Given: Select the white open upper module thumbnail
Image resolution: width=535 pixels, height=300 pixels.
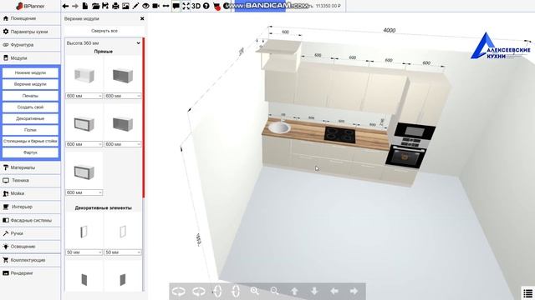Looking at the screenshot, I should [84, 75].
